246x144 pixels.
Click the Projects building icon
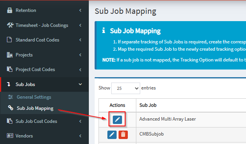10,55
